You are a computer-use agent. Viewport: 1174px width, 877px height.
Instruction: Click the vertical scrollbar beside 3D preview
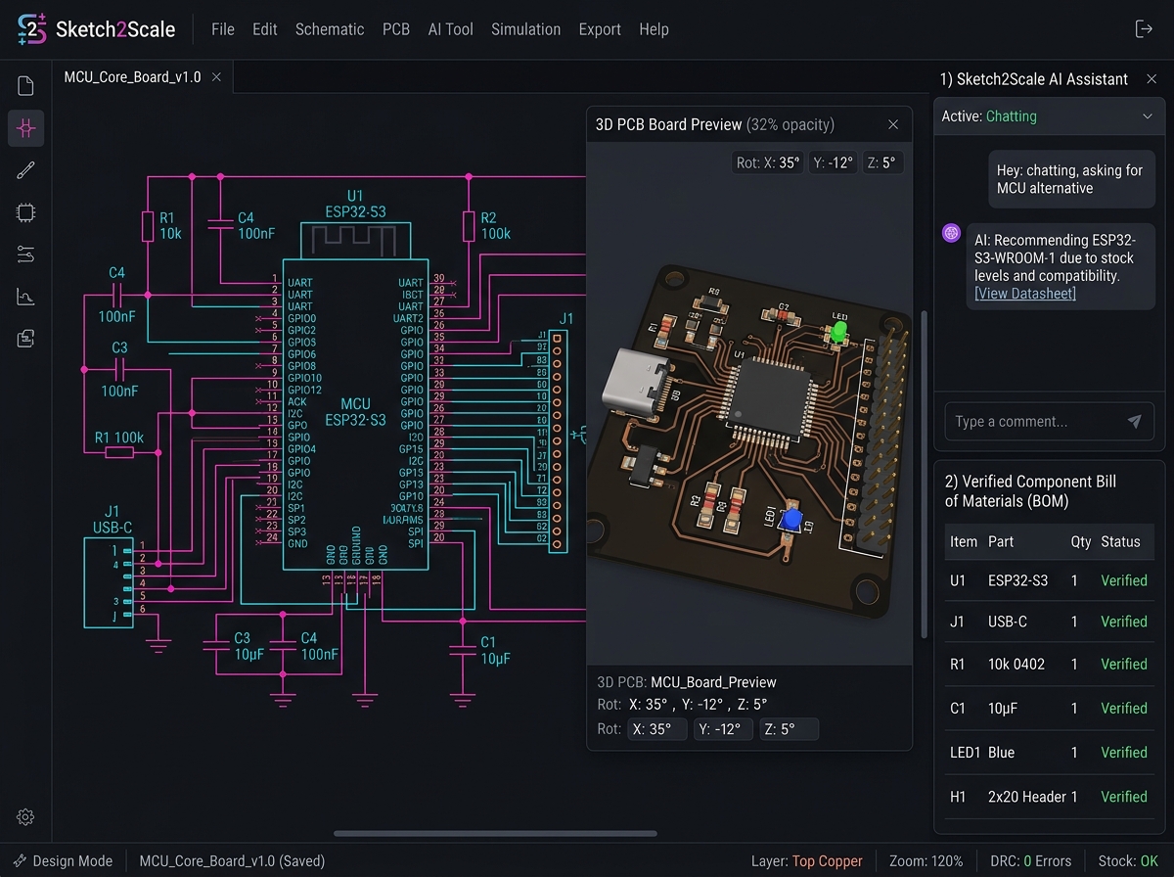[924, 474]
